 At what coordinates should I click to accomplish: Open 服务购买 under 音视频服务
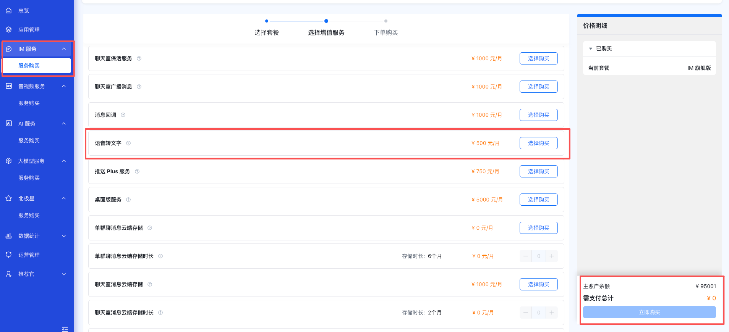pos(29,103)
